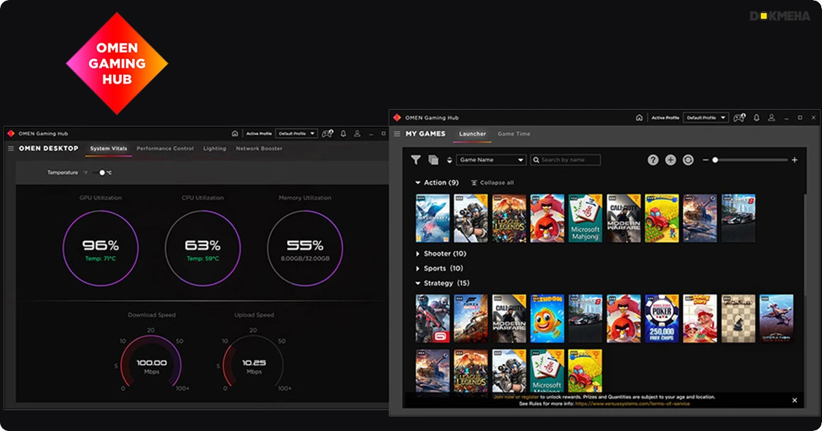Switch to the Game Time tab
The height and width of the screenshot is (431, 822).
coord(514,134)
